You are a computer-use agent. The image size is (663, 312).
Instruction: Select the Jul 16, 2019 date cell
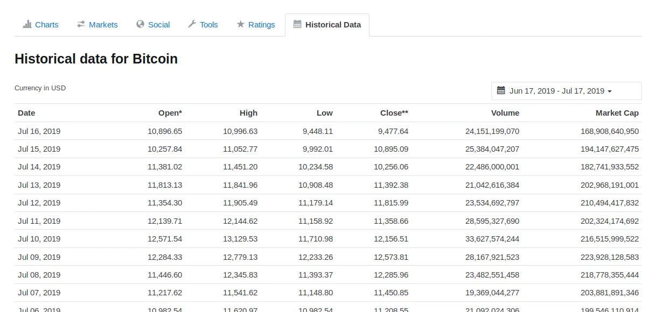(39, 131)
